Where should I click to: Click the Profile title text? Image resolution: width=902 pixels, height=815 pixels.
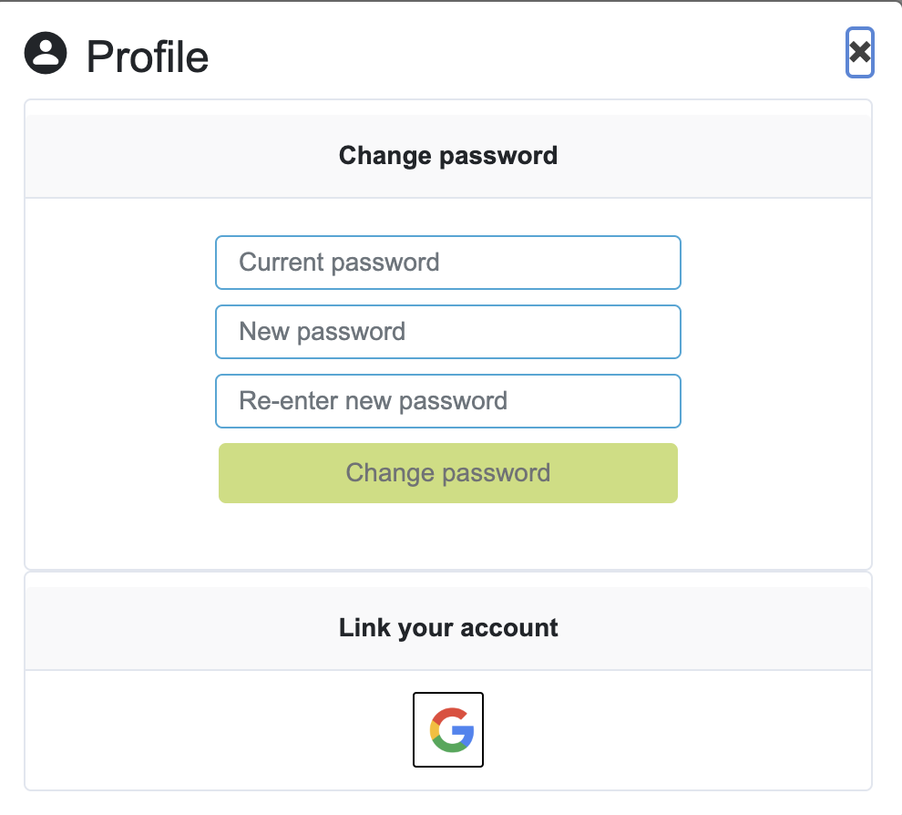tap(148, 57)
